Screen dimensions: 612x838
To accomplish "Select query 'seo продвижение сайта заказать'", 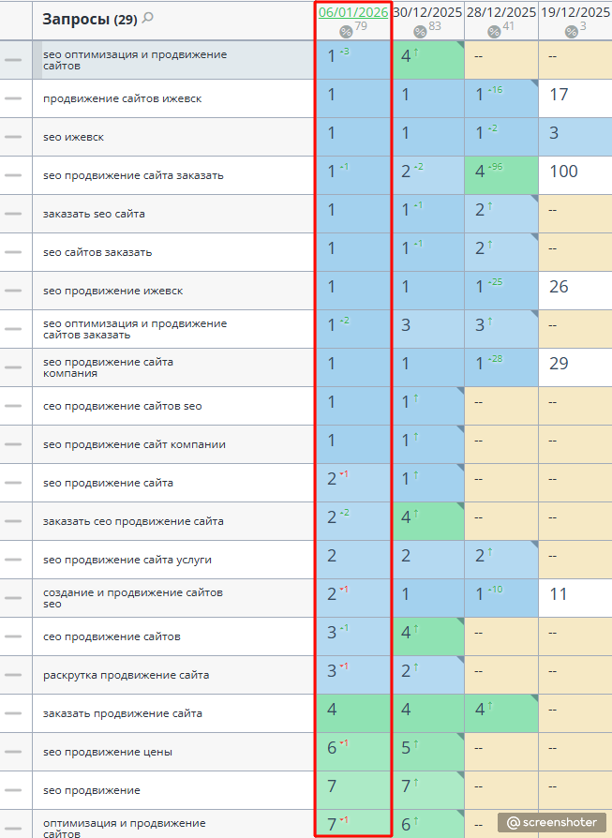I will tap(133, 176).
